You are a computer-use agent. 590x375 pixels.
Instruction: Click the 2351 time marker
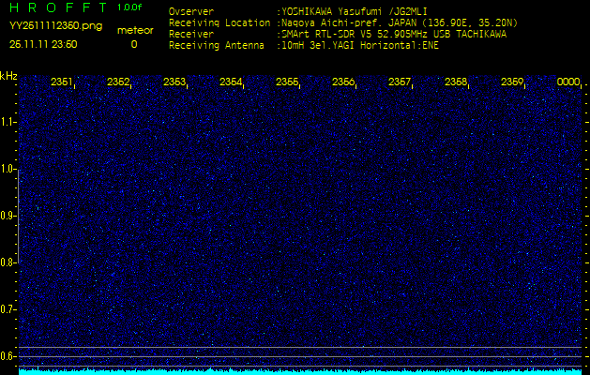62,82
